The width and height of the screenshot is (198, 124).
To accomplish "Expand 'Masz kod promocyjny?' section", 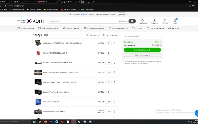I will pyautogui.click(x=142, y=36).
